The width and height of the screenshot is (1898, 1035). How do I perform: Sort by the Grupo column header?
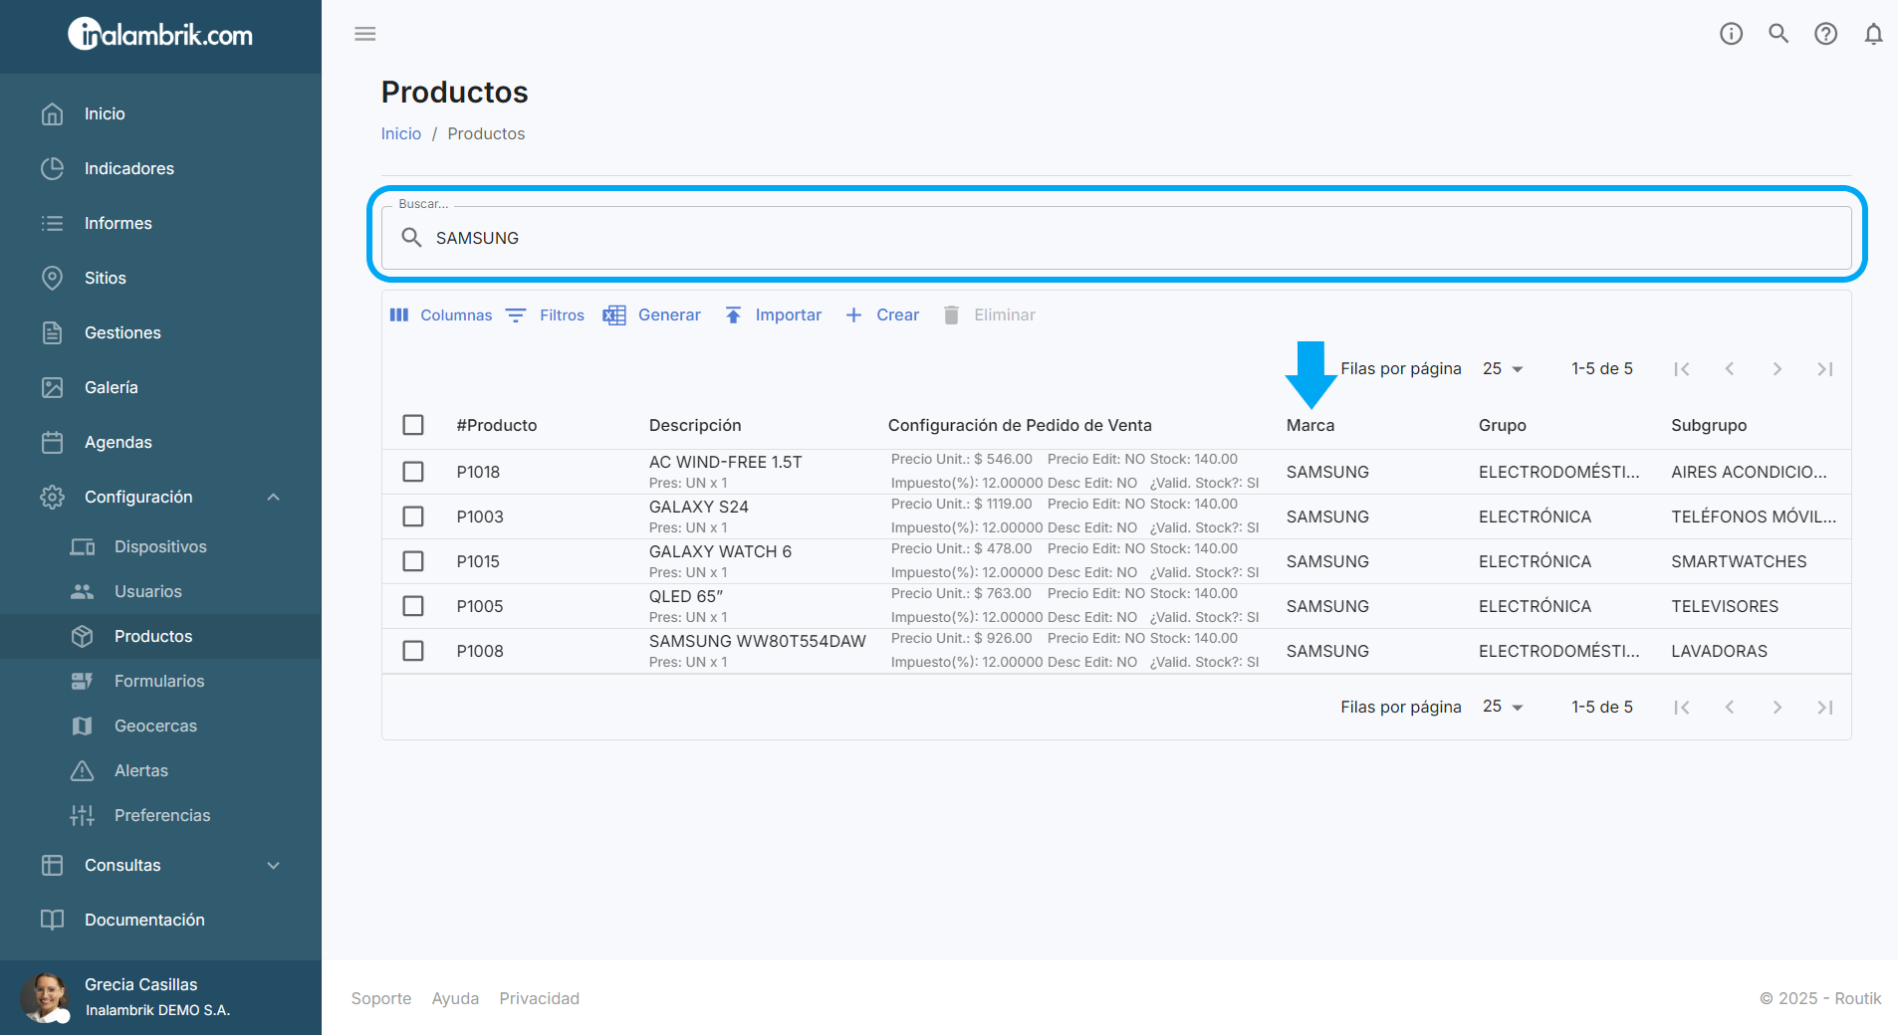[1503, 425]
